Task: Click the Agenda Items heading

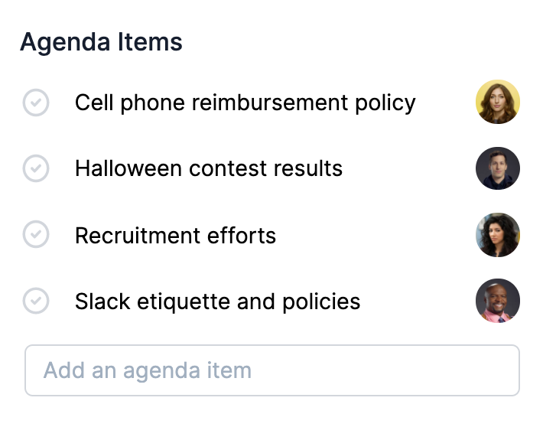Action: click(x=101, y=41)
